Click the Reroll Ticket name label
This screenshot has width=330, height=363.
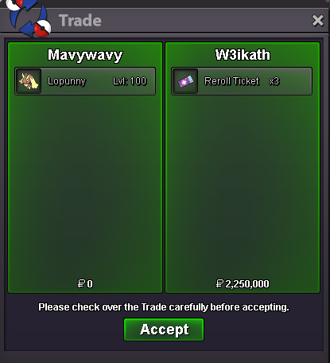pyautogui.click(x=231, y=81)
